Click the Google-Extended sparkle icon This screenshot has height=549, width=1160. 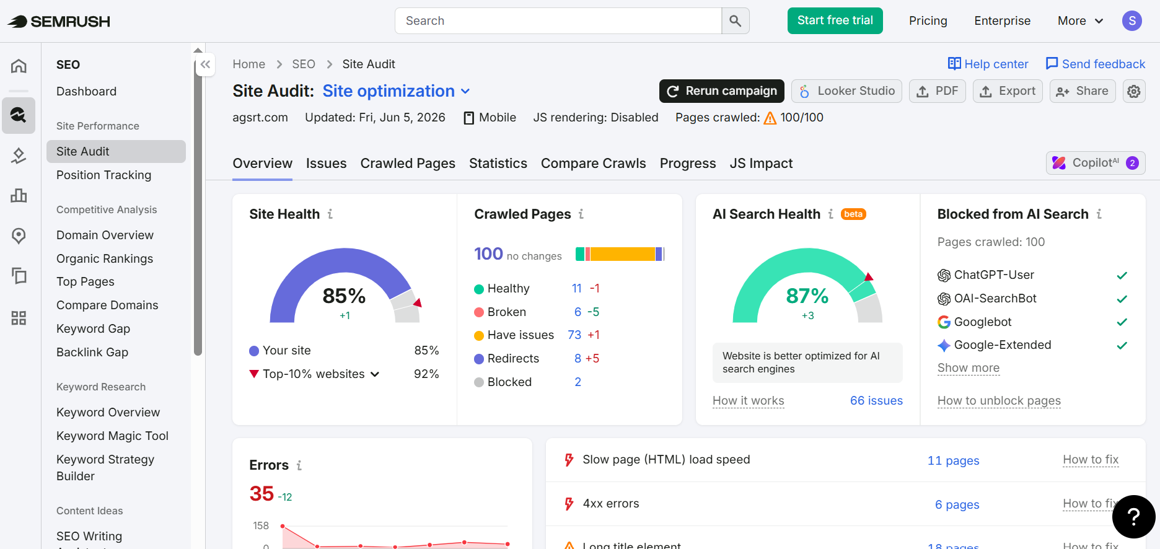tap(944, 345)
